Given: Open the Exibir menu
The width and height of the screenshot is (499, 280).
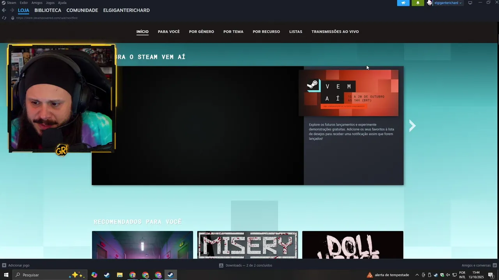Looking at the screenshot, I should [24, 3].
